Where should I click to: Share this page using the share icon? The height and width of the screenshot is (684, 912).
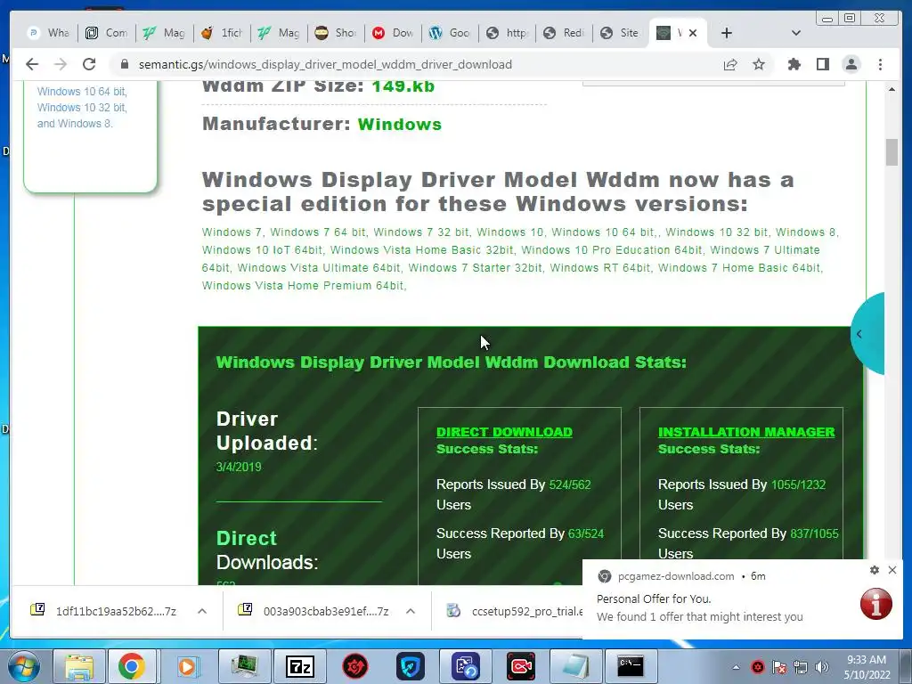click(730, 64)
